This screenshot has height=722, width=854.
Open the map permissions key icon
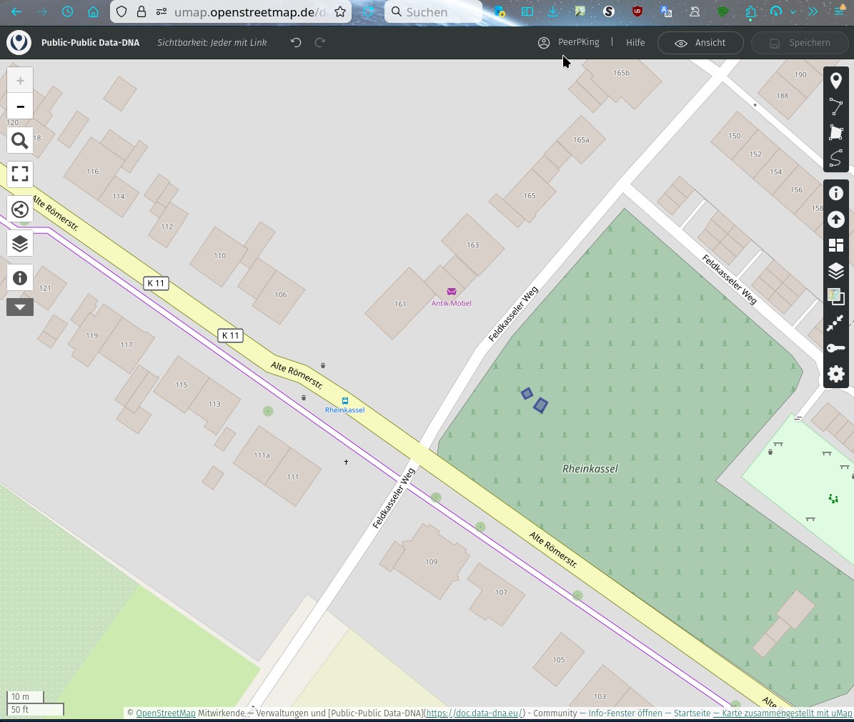coord(836,348)
